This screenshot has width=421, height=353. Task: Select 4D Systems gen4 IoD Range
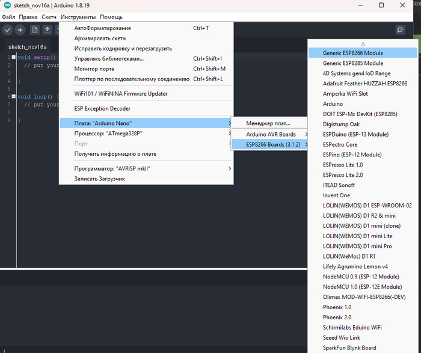coord(363,73)
